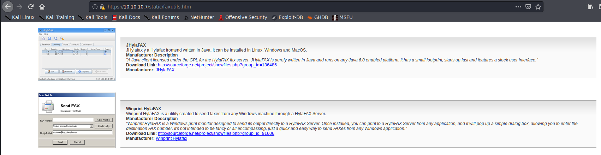Click the Winprint Send FAX screenshot thumbnail
The width and height of the screenshot is (601, 155).
click(x=77, y=120)
